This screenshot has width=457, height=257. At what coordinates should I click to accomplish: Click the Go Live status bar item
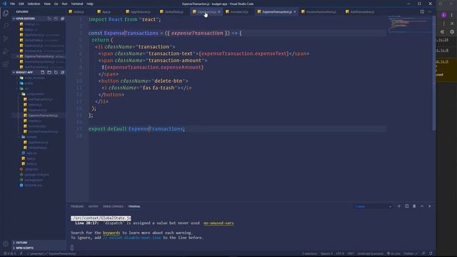393,254
